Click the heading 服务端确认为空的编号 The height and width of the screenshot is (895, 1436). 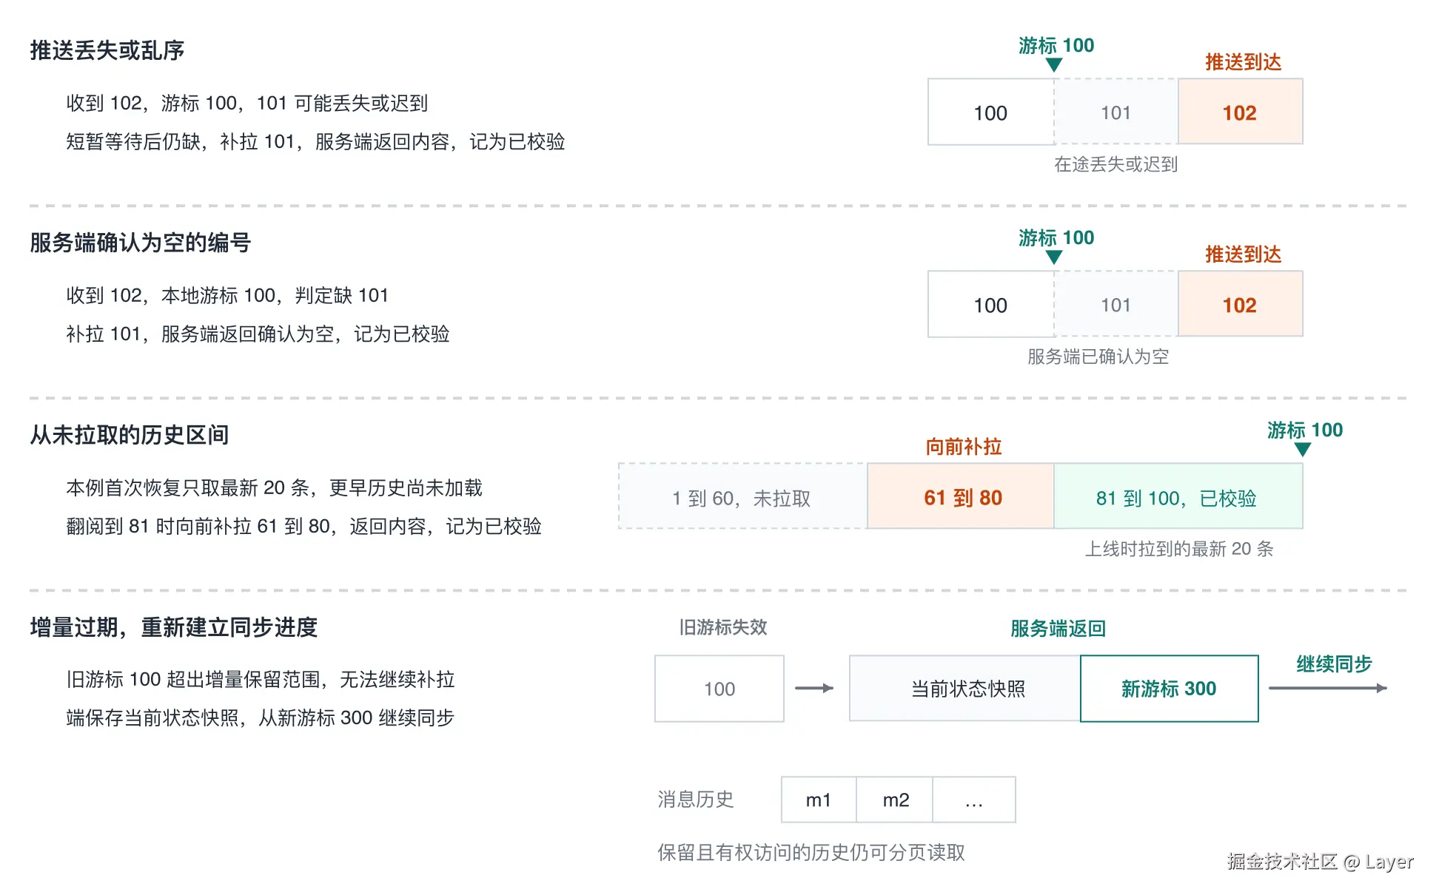click(141, 243)
